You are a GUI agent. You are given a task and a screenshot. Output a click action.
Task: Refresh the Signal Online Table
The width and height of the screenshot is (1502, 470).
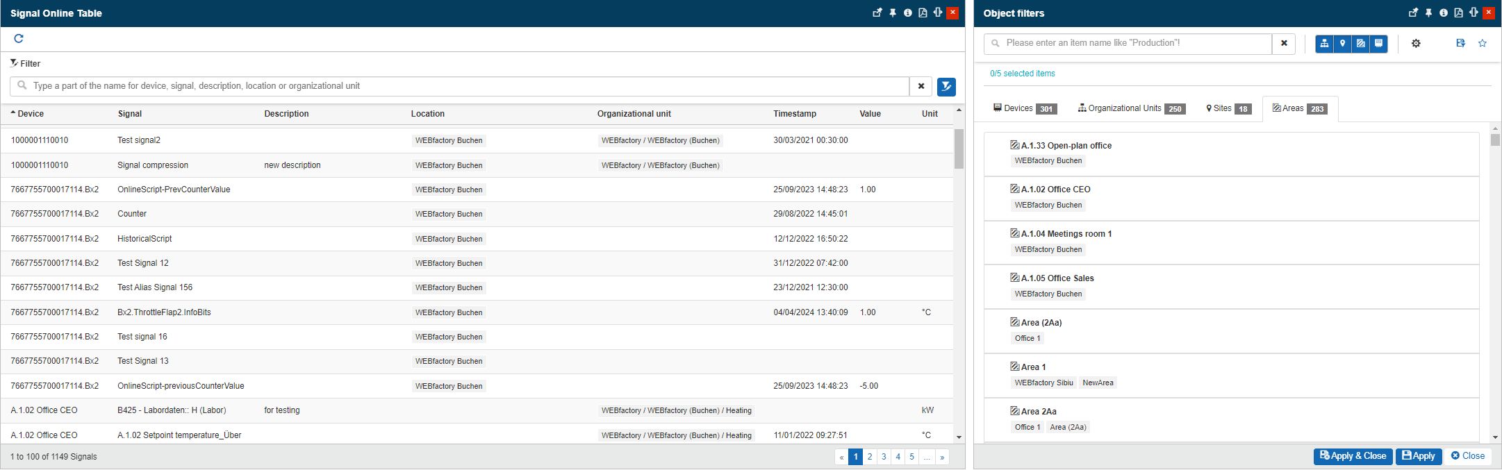coord(19,39)
